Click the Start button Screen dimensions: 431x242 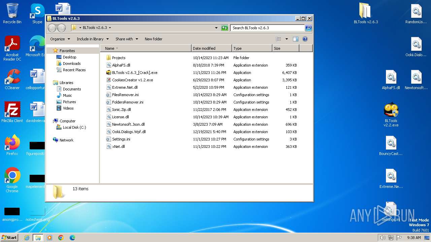(9, 238)
